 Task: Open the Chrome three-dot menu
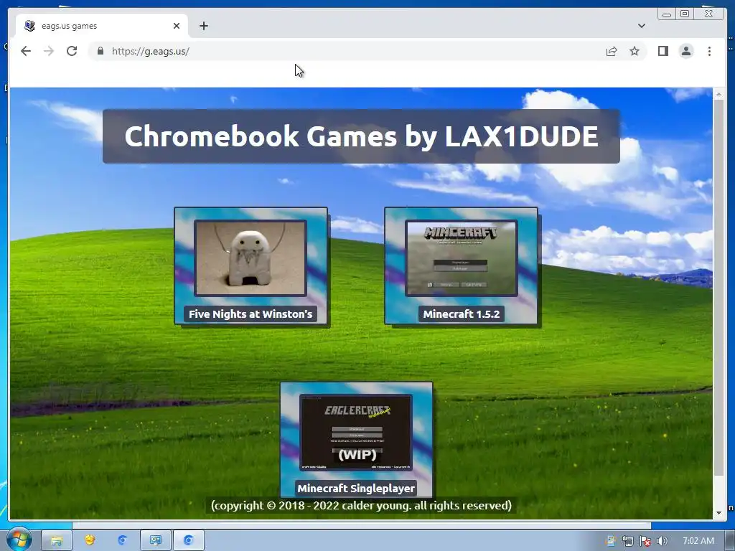709,51
